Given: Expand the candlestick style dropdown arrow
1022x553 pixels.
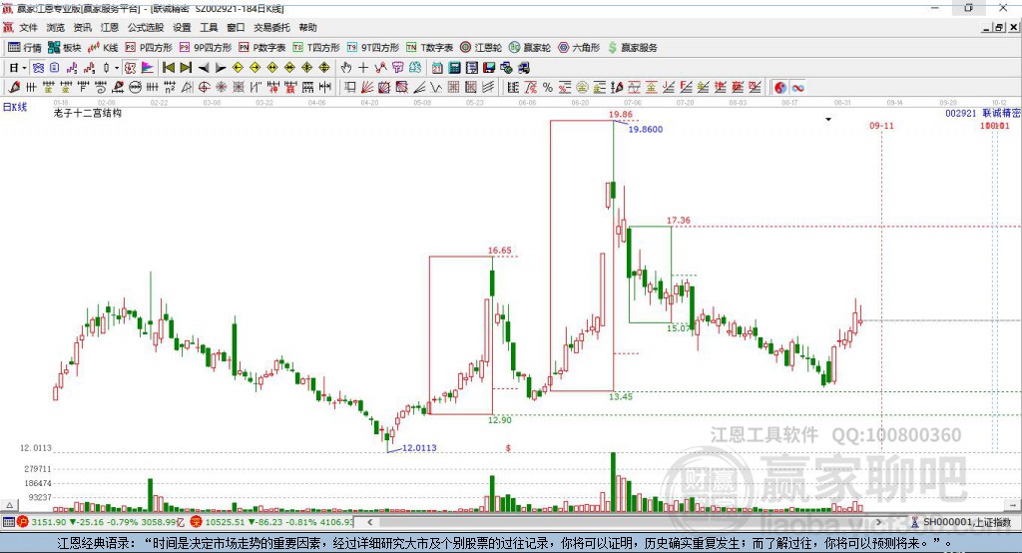Looking at the screenshot, I should 117,68.
